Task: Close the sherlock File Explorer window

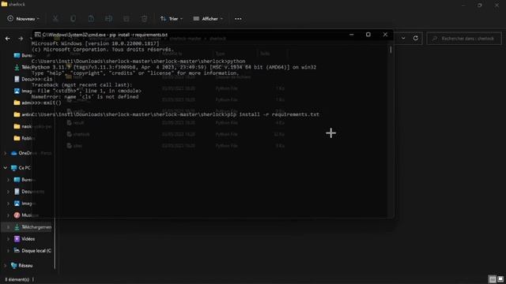Action: [497, 5]
